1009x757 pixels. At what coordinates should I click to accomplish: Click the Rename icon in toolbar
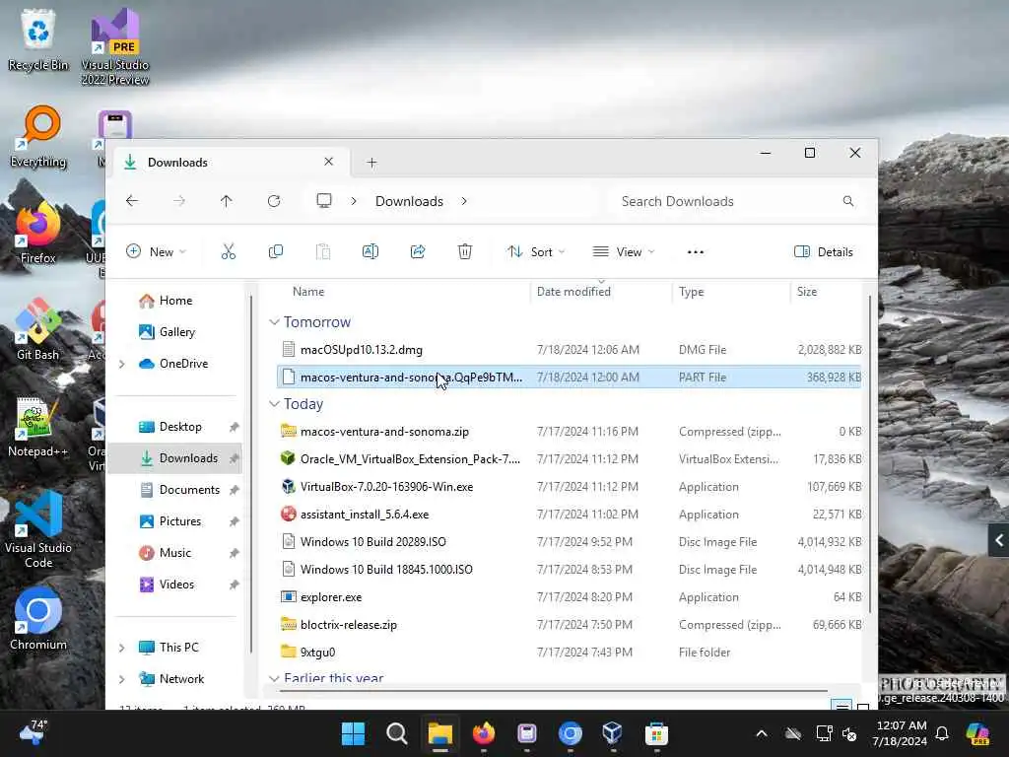370,251
